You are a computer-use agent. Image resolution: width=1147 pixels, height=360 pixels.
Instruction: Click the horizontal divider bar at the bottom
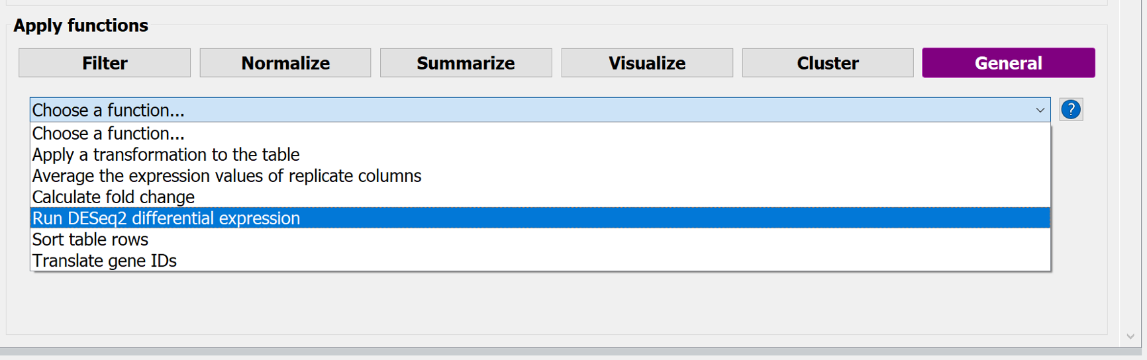tap(570, 352)
